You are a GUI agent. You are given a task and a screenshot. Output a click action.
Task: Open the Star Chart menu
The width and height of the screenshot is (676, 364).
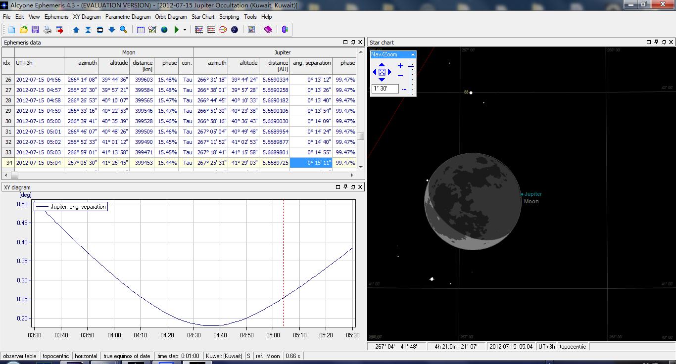[x=203, y=17]
